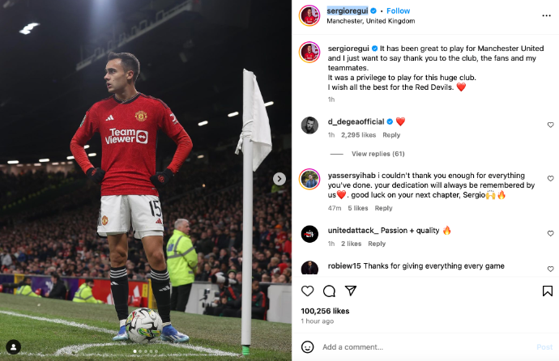Expand View replies (61)
Screen dimensions: 559x361
378,154
